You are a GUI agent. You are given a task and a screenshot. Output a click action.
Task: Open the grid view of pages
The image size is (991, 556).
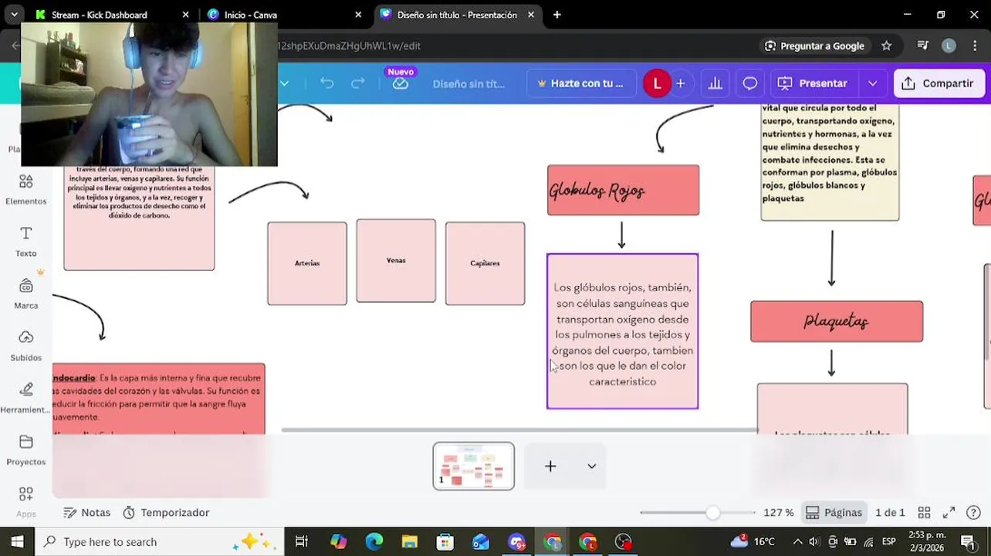click(924, 513)
